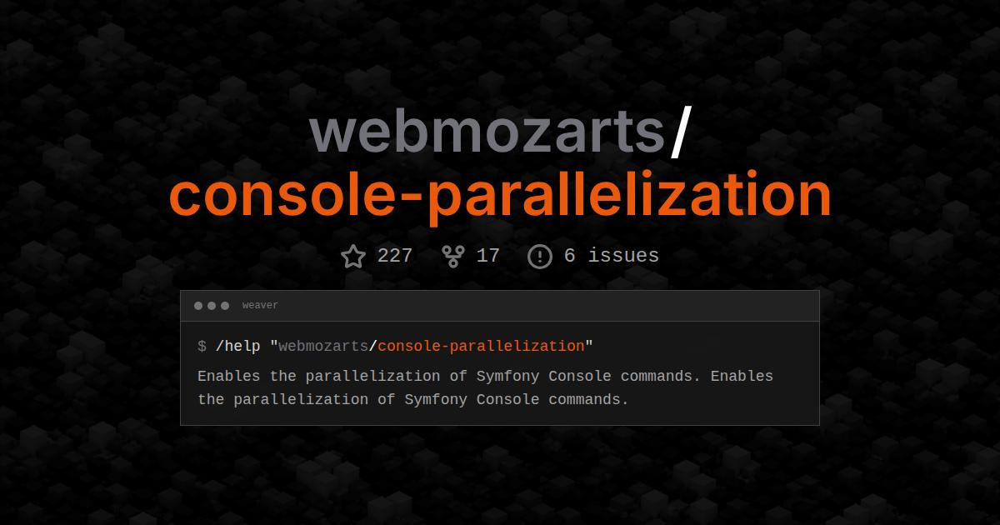Click the '/help' command in terminal
This screenshot has height=525, width=1000.
[x=237, y=346]
